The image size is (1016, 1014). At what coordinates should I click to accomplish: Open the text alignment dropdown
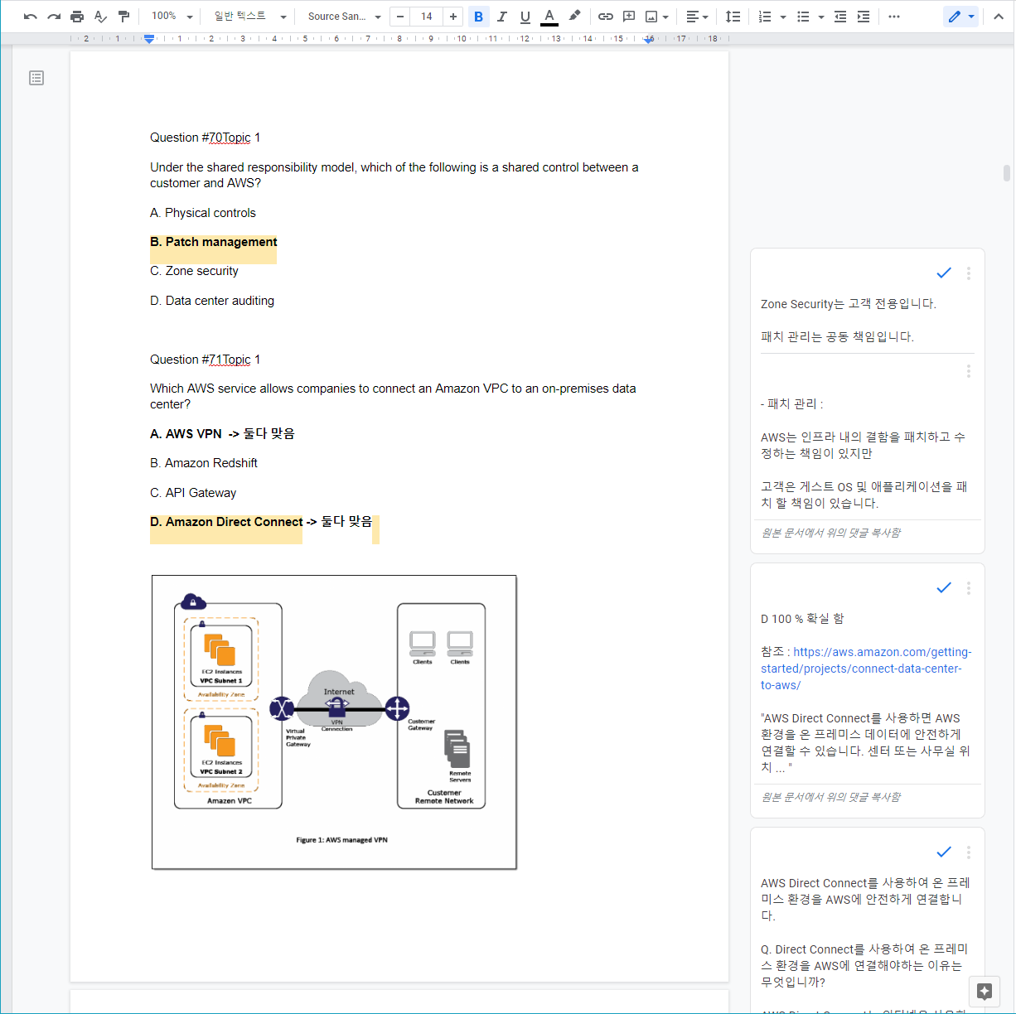(x=697, y=17)
